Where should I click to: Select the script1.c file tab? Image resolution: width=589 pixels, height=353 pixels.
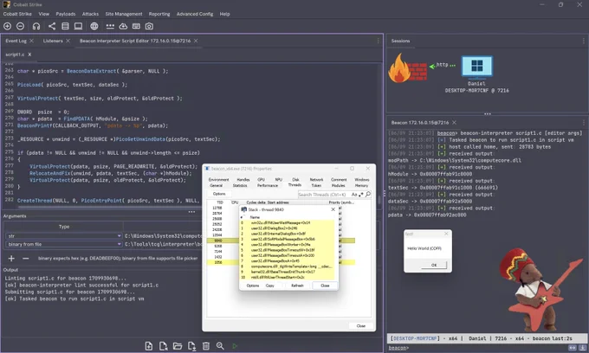15,55
